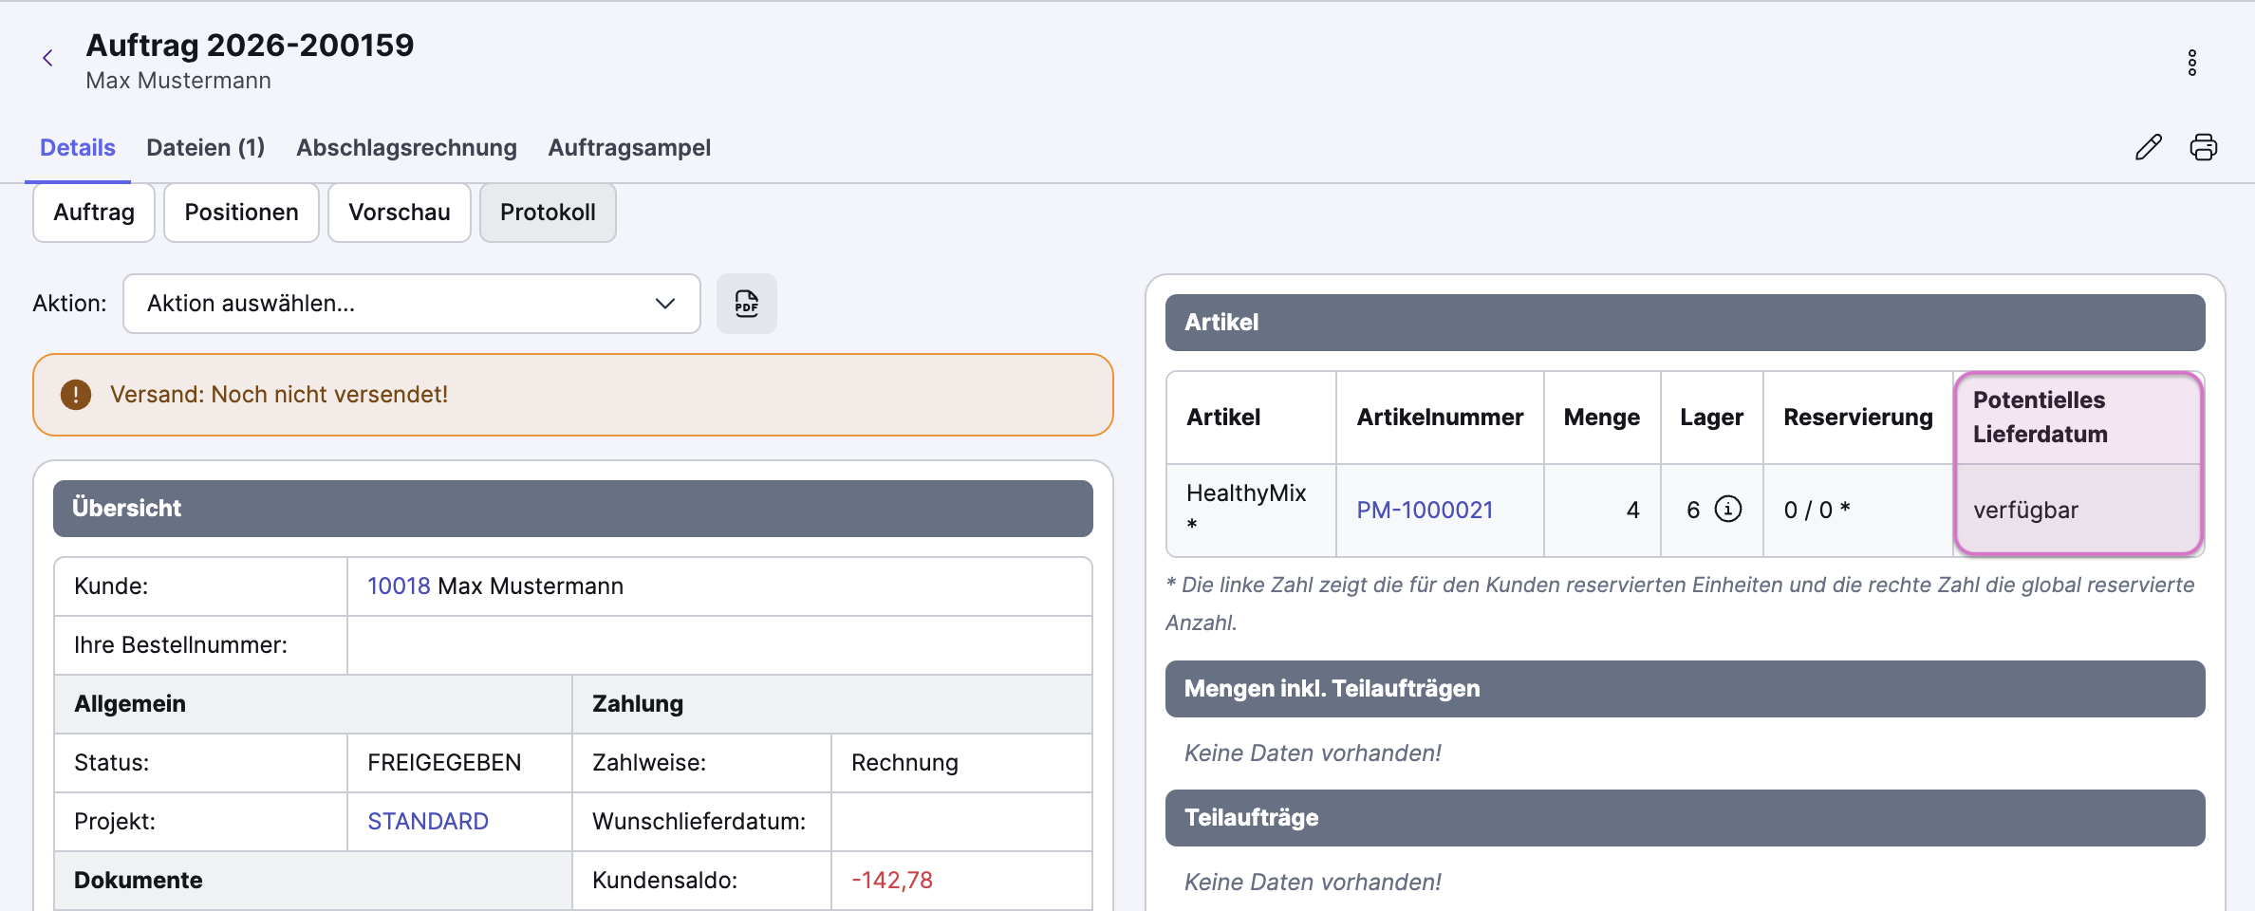Click the Potentielles Lieferdatum column header
This screenshot has width=2255, height=911.
(2040, 418)
